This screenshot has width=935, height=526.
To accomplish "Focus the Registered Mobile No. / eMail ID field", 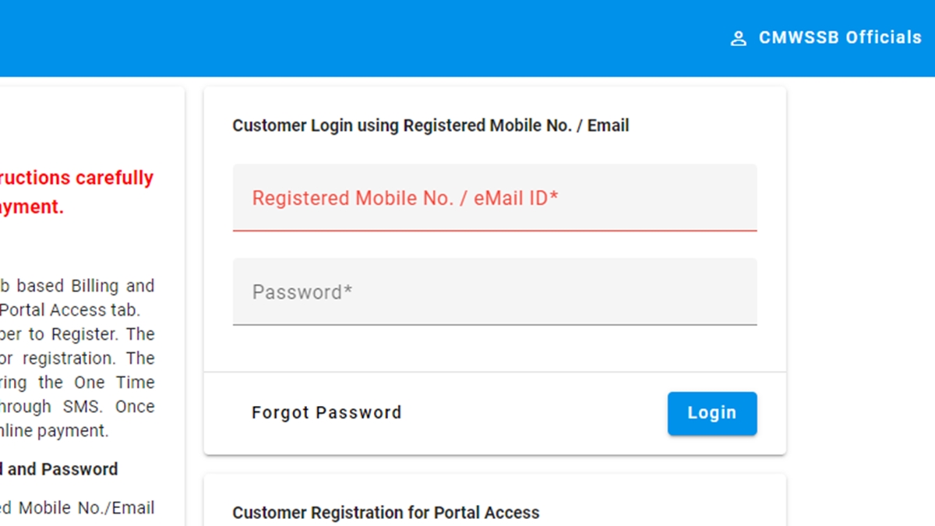I will 494,198.
